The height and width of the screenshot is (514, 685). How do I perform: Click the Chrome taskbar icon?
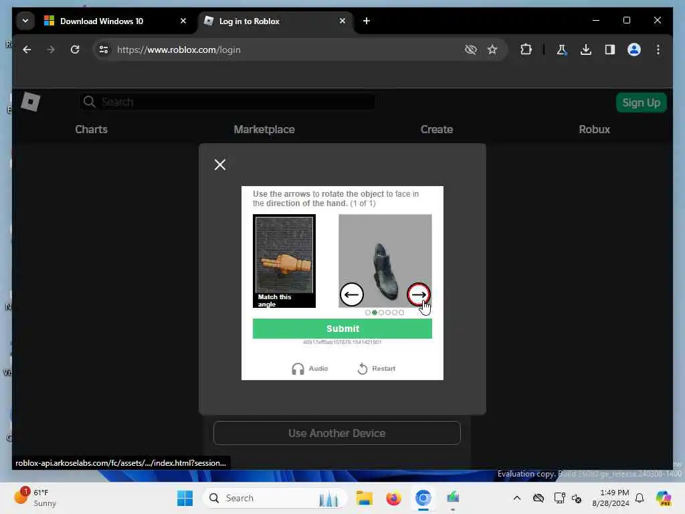point(423,498)
